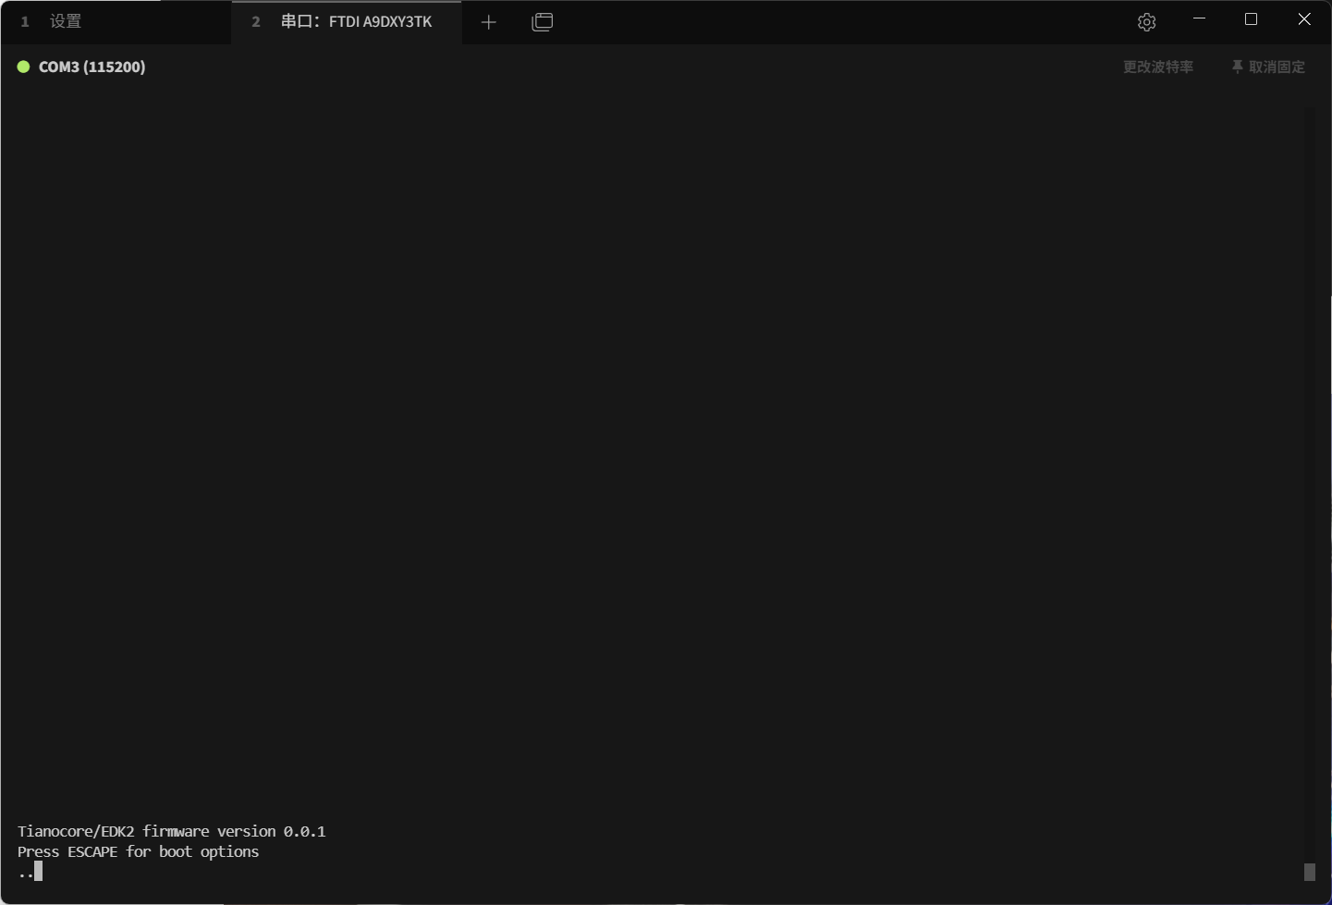This screenshot has height=905, width=1332.
Task: Click the 更改波特率 button
Action: coord(1157,67)
